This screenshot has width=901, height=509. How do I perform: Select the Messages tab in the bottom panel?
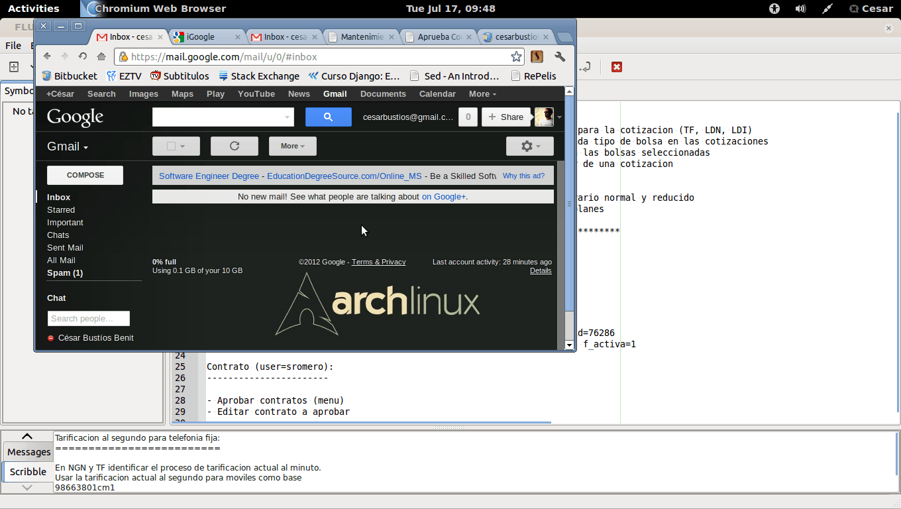pyautogui.click(x=28, y=452)
